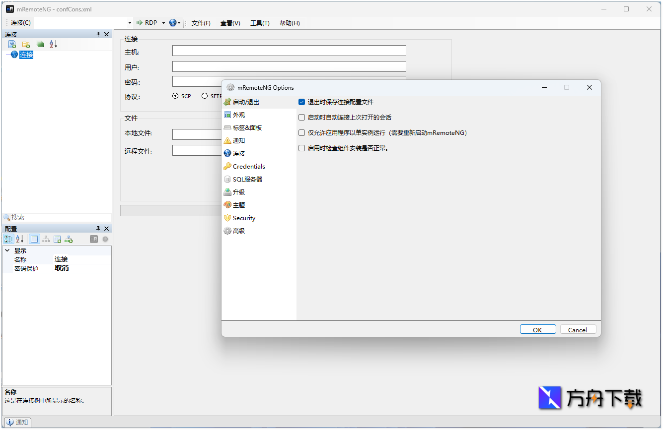This screenshot has width=663, height=430.
Task: Close the 连接 side panel
Action: point(106,34)
